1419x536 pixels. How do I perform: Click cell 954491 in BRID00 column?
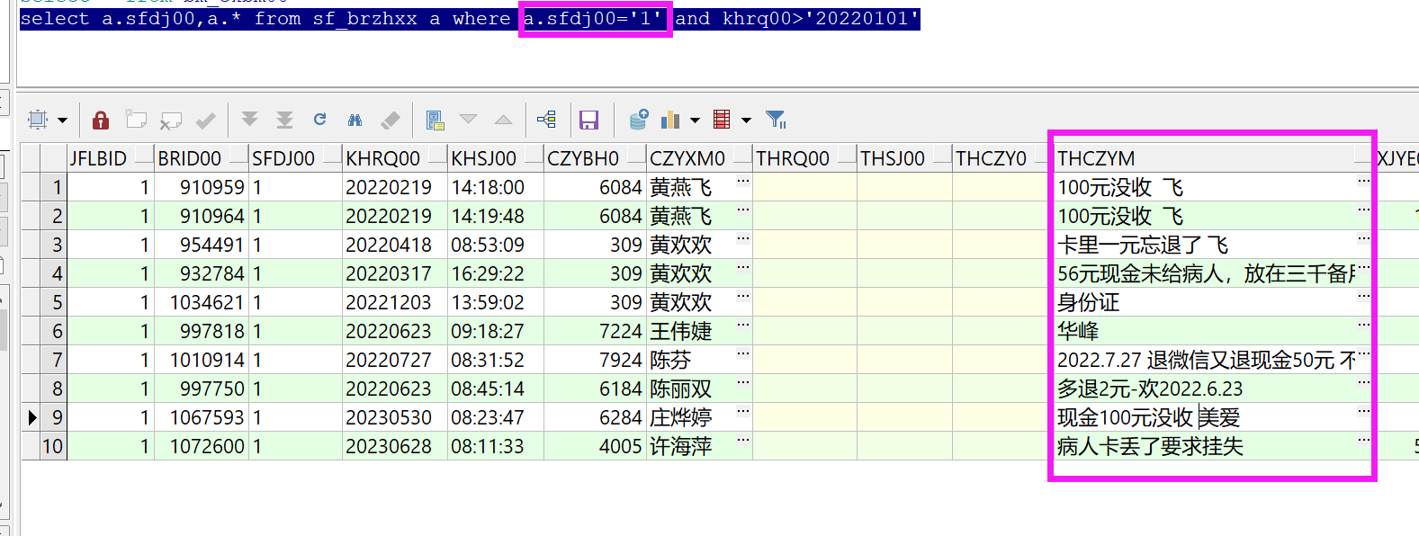(x=201, y=245)
